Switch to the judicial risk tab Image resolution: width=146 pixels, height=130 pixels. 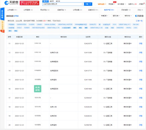tap(45, 10)
